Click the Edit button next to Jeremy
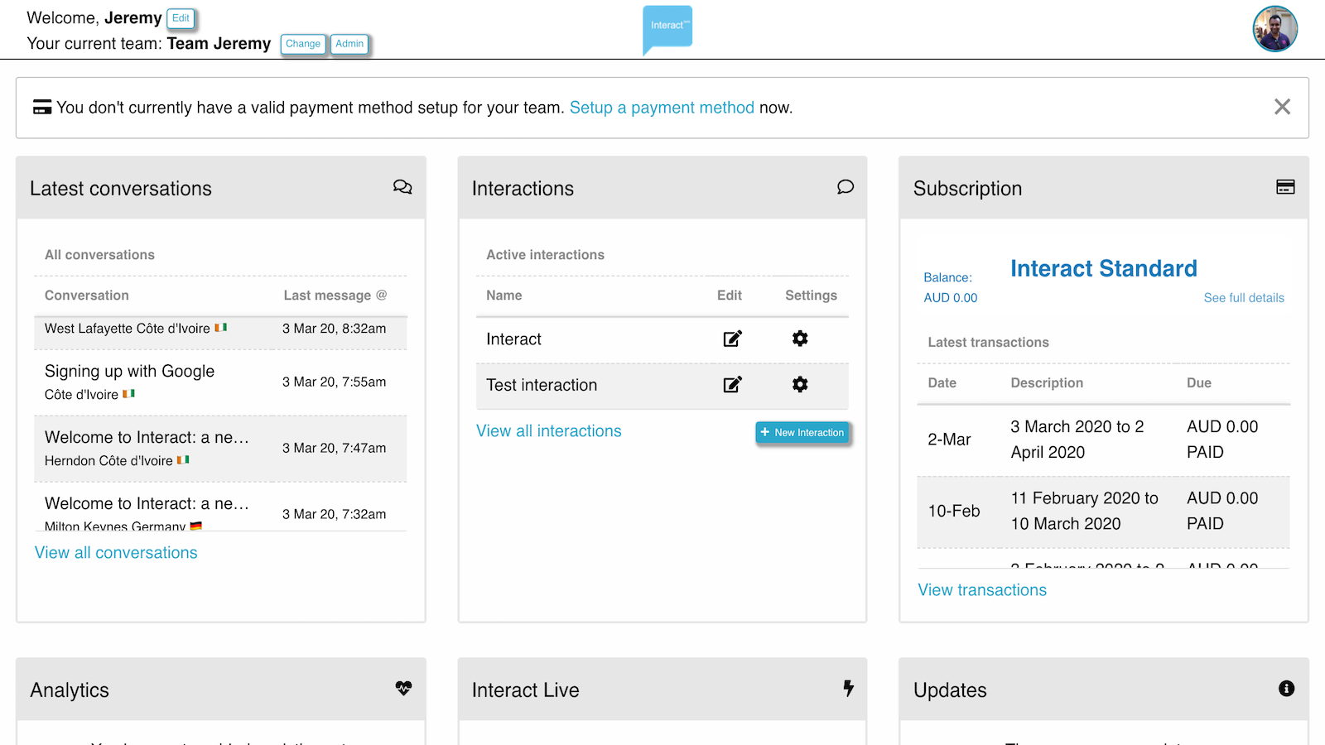Image resolution: width=1325 pixels, height=745 pixels. (181, 18)
